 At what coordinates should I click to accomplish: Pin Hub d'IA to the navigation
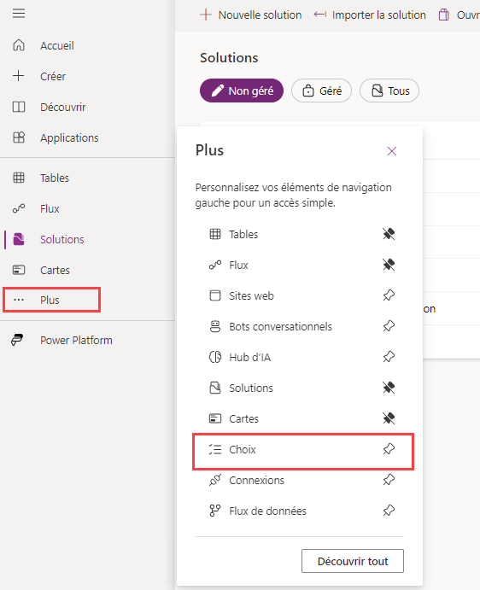click(389, 357)
